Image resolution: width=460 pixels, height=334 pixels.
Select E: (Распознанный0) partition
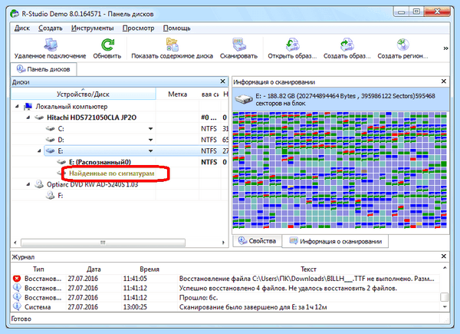[100, 162]
